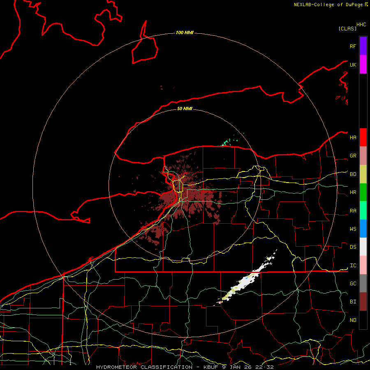370x370 pixels.
Task: Click the HHC product label
Action: coord(361,25)
